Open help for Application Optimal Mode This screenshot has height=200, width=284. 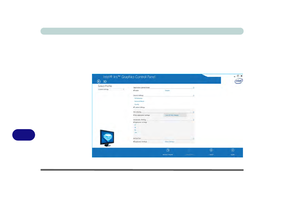tap(194, 87)
